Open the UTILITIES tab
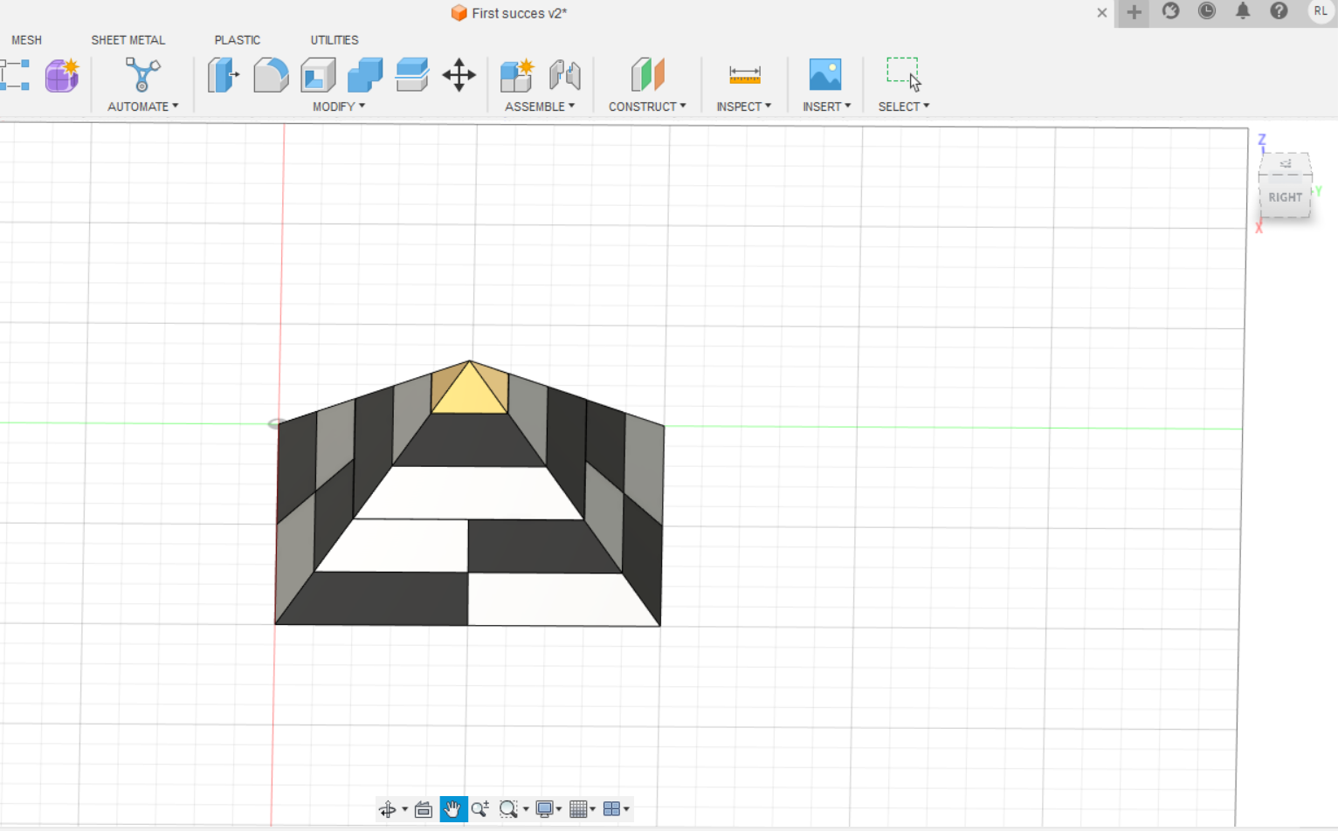 [334, 40]
